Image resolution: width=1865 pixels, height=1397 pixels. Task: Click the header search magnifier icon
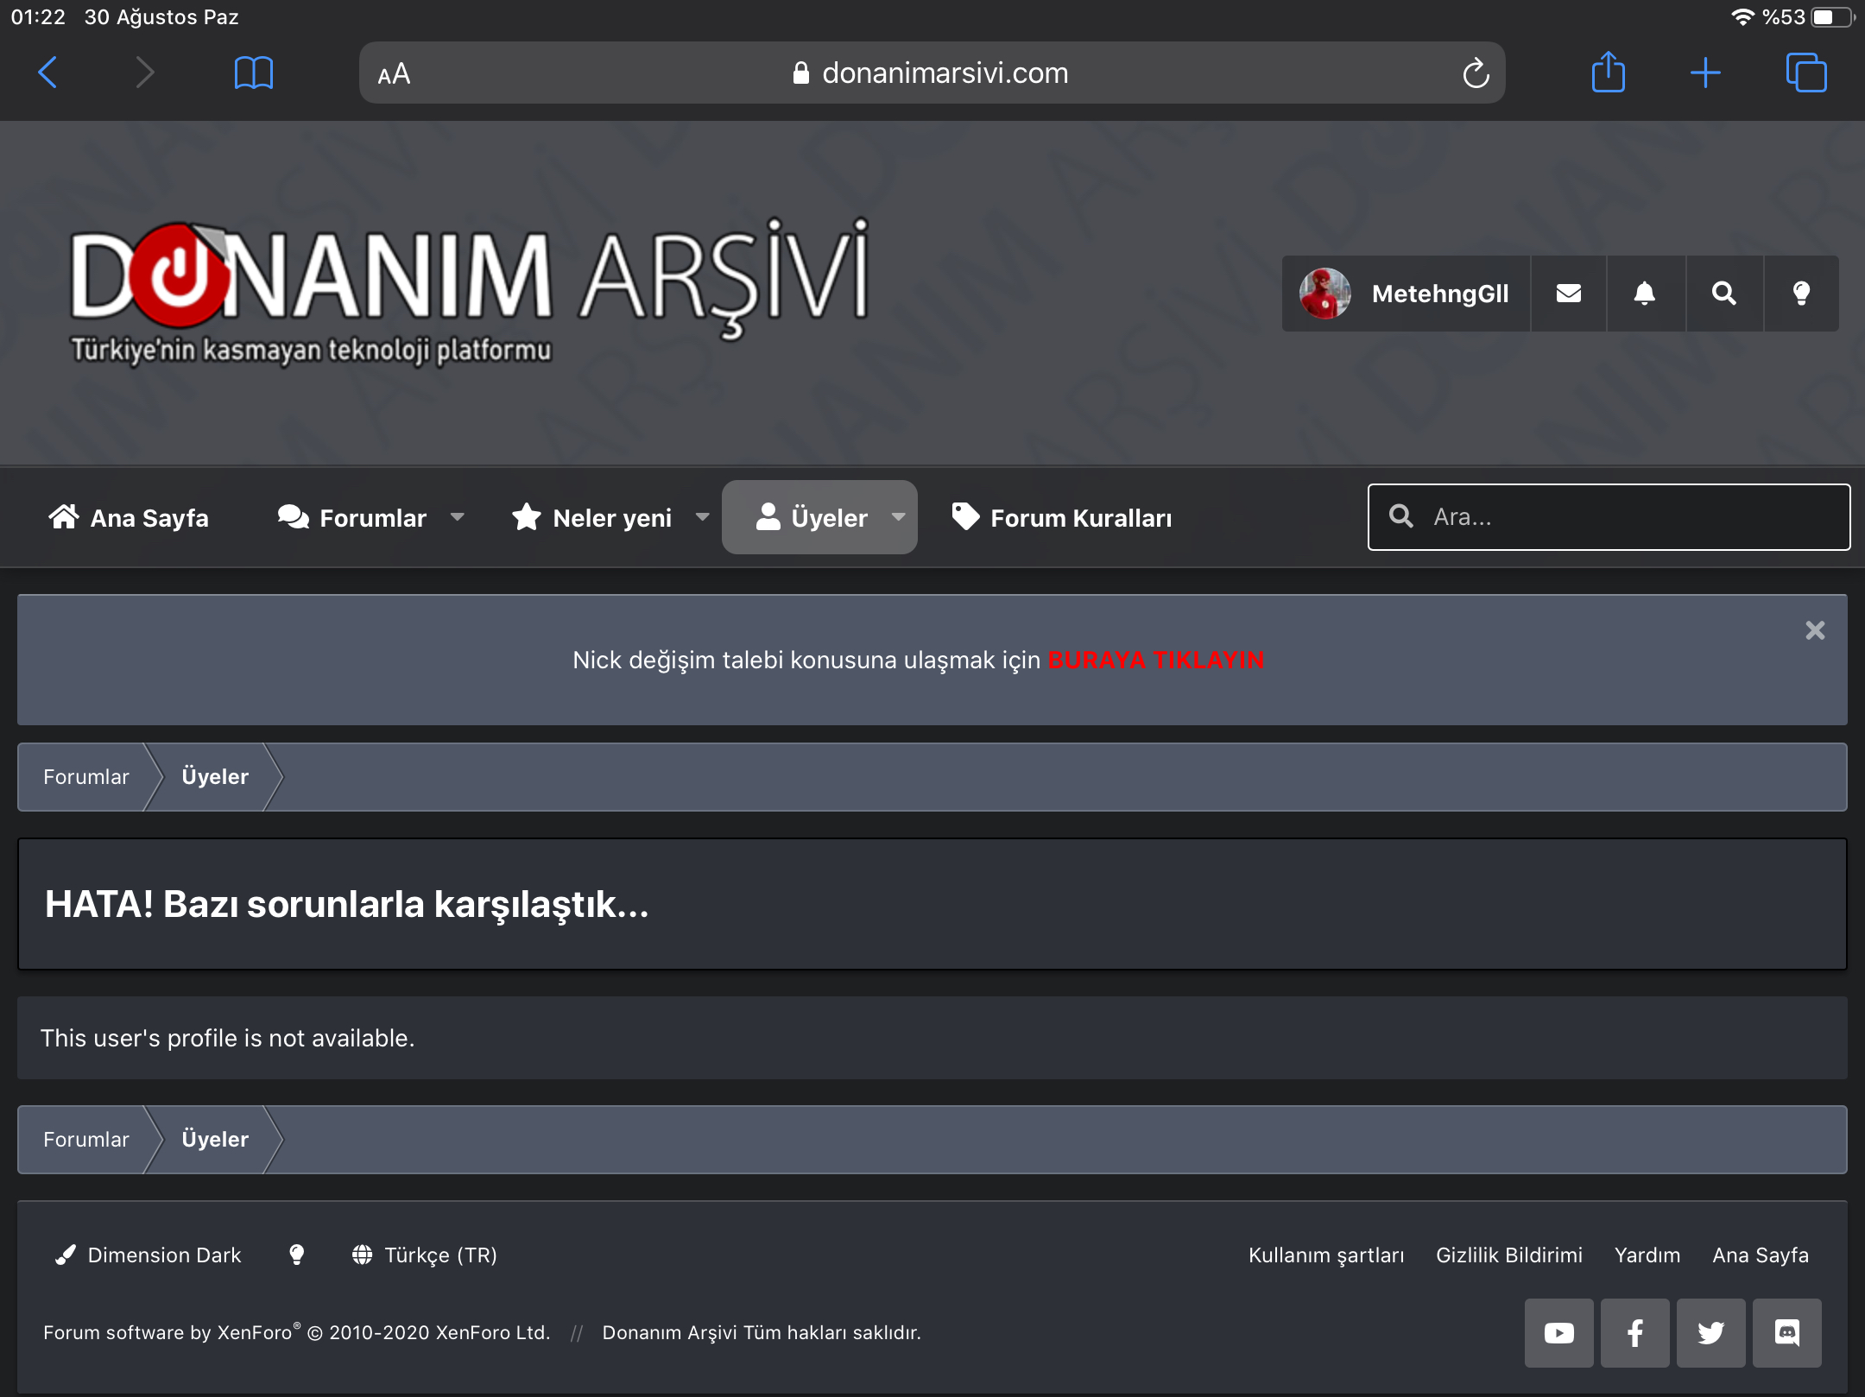tap(1723, 294)
